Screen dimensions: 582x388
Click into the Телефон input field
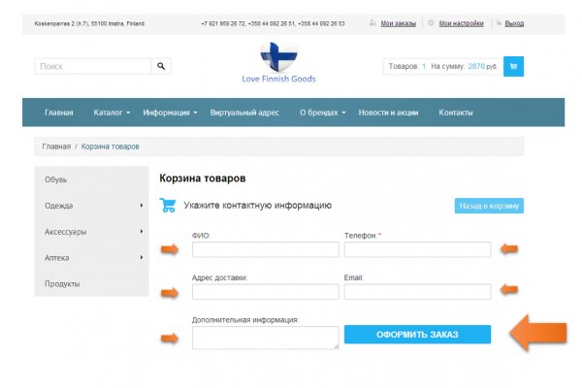coord(417,249)
